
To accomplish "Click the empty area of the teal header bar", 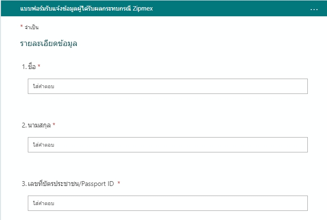I will coord(229,9).
